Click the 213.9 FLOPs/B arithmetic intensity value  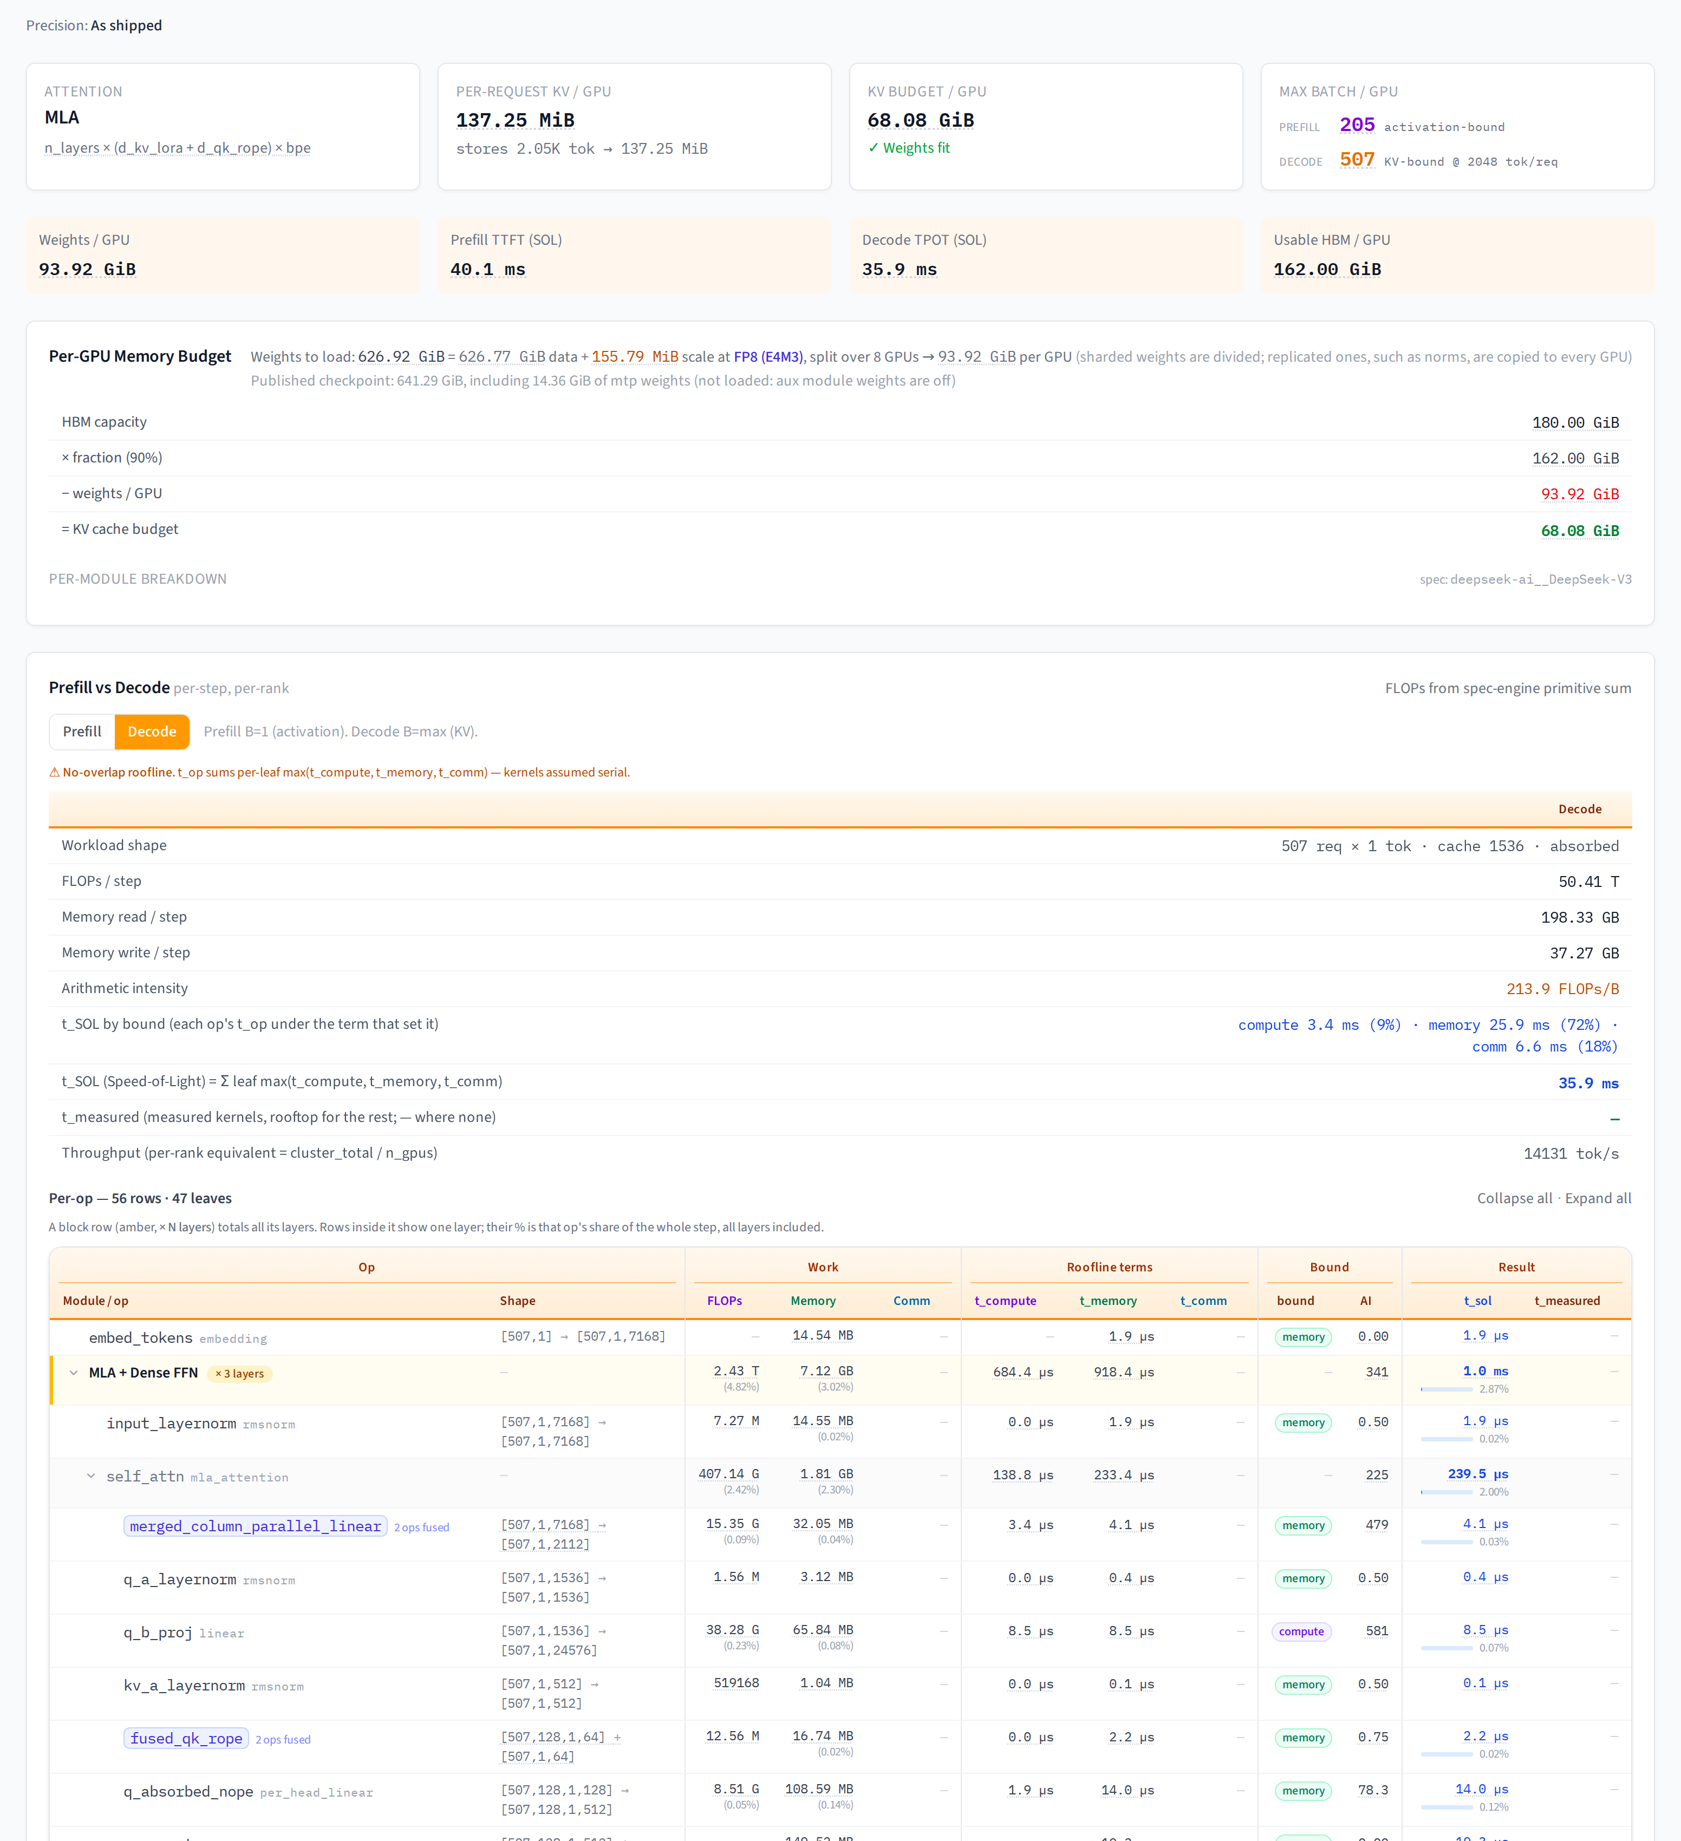(1562, 989)
